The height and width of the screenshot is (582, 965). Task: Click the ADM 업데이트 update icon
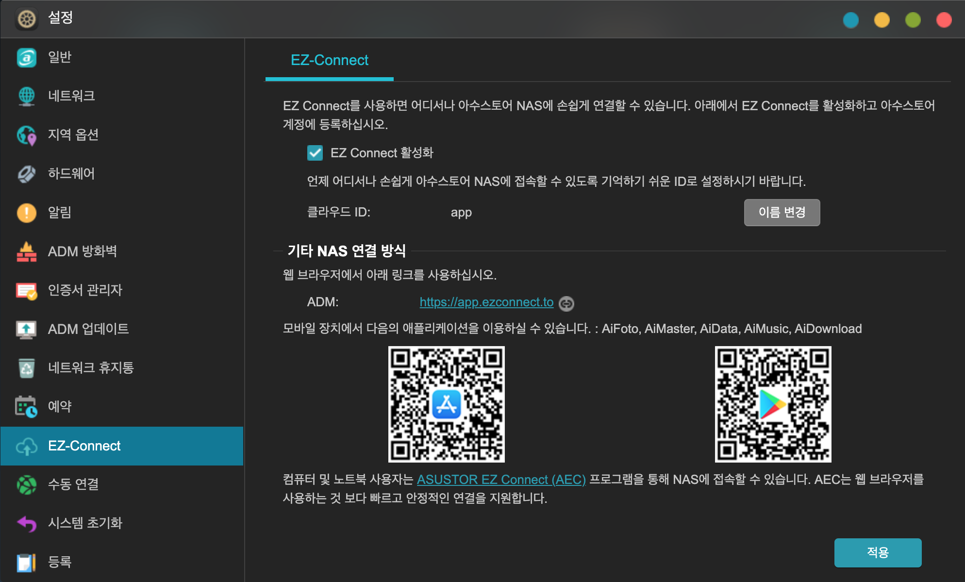(x=27, y=329)
